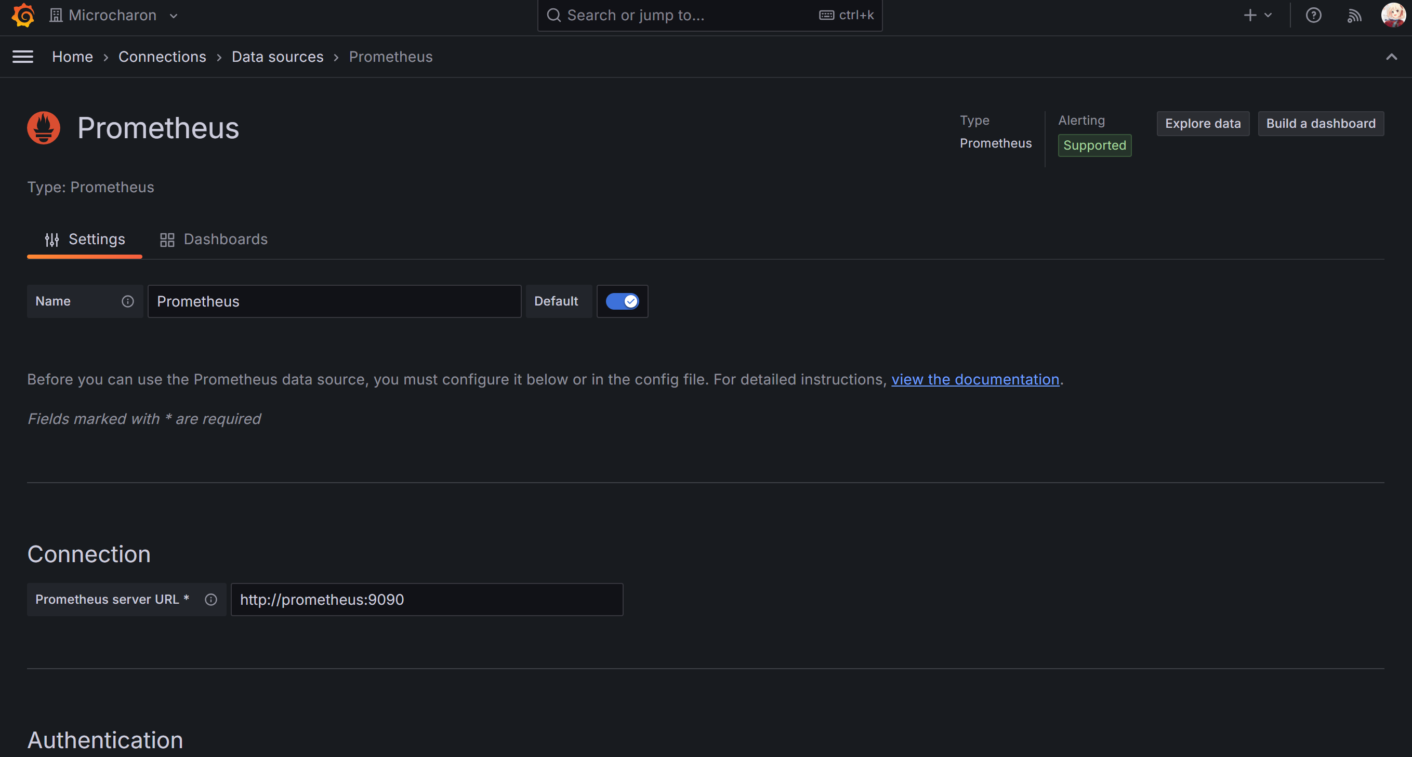
Task: Click the collapse sidebar chevron icon
Action: pos(1392,57)
